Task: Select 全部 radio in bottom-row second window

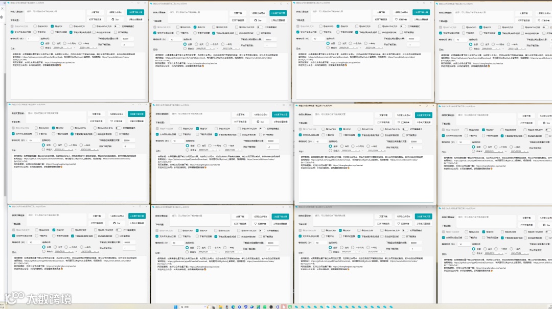Action: click(x=187, y=248)
